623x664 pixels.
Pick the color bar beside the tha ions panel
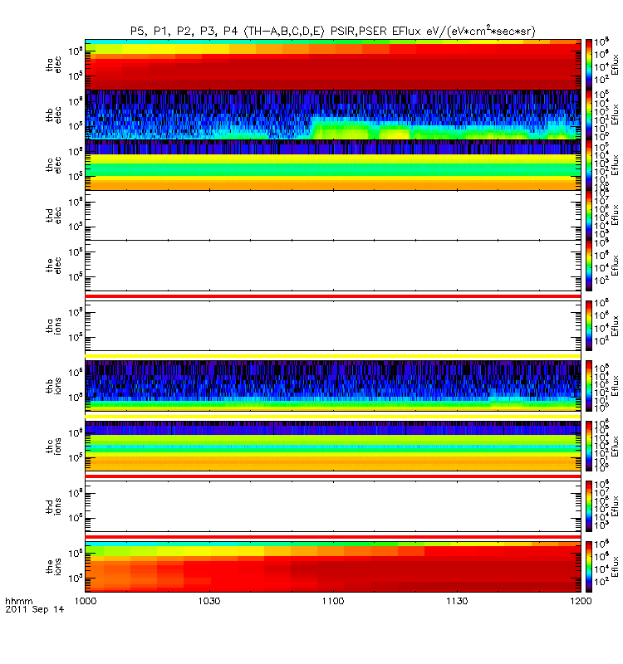tap(589, 325)
